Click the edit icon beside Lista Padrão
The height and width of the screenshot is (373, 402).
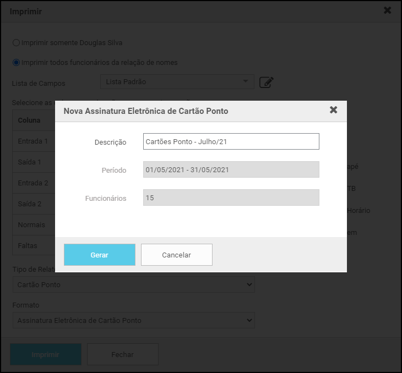pyautogui.click(x=266, y=83)
